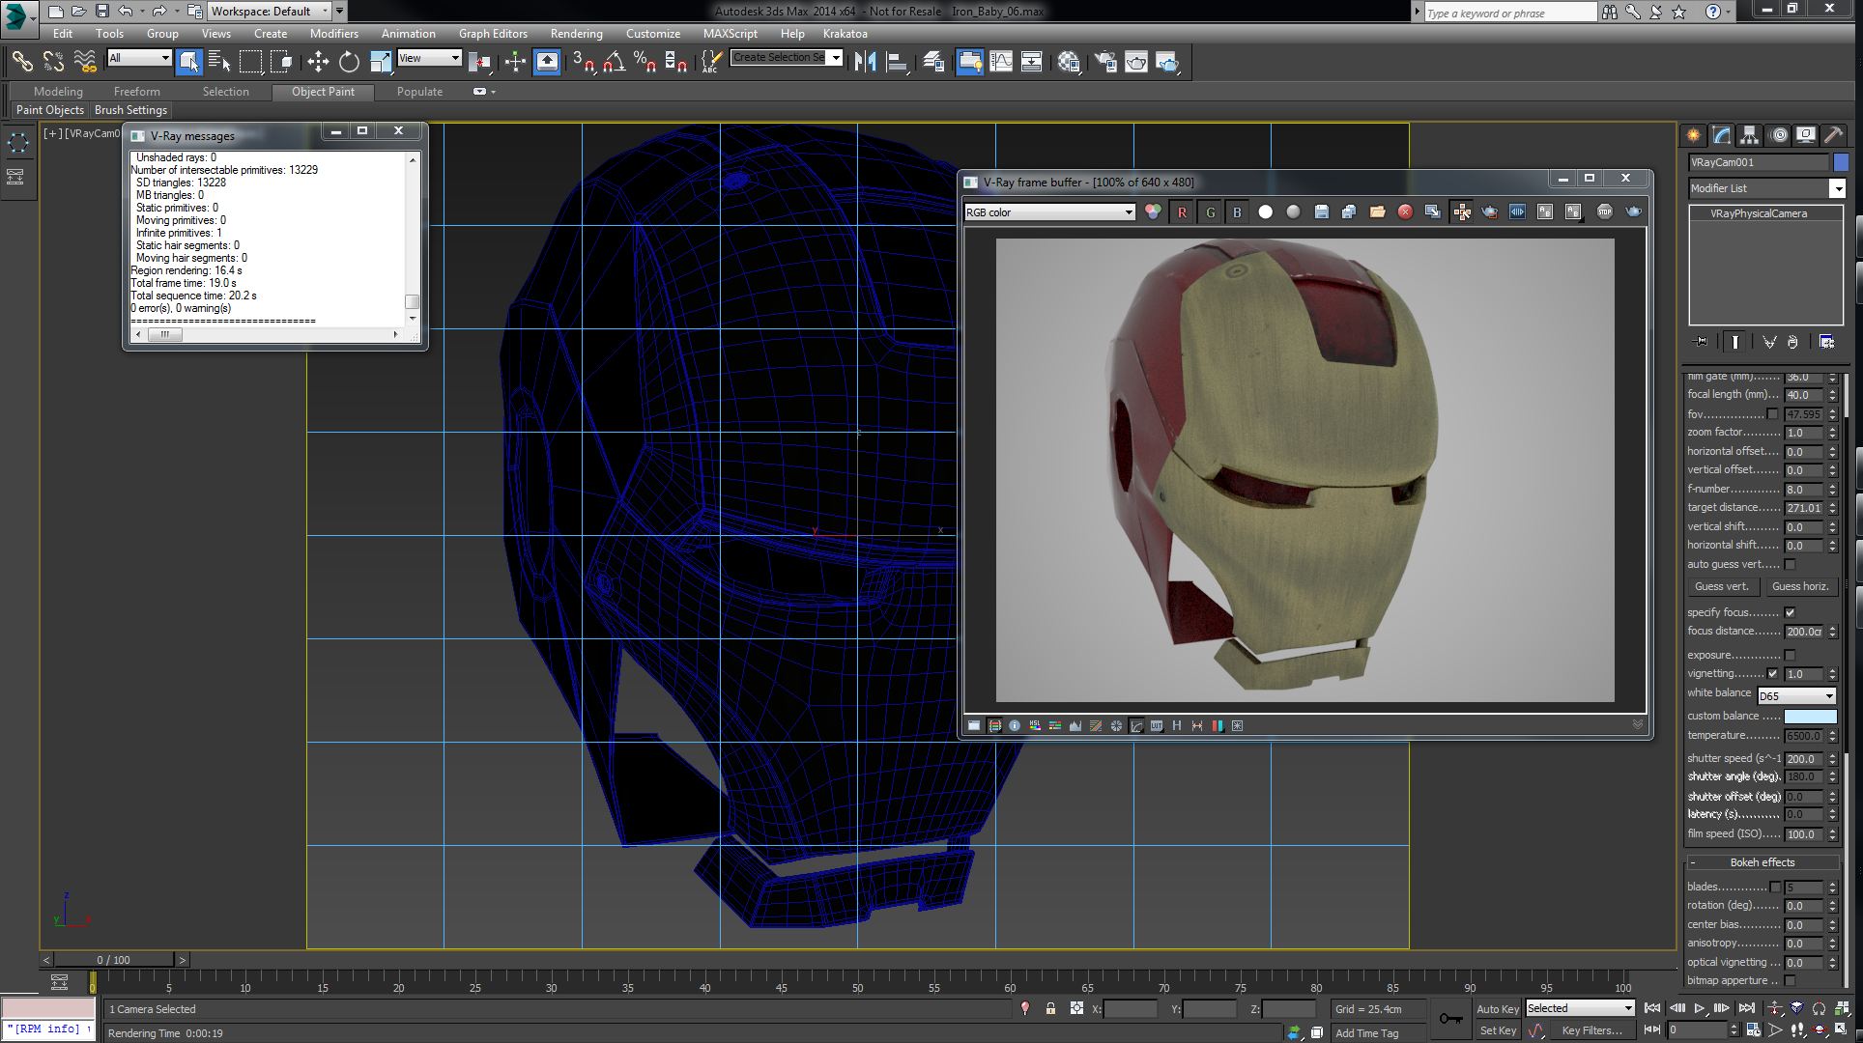Open the Rendering menu
The height and width of the screenshot is (1043, 1863).
[x=576, y=34]
